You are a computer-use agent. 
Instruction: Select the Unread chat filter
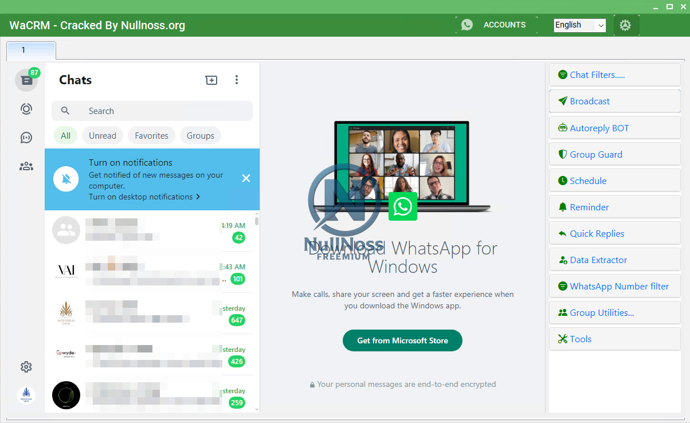[103, 136]
